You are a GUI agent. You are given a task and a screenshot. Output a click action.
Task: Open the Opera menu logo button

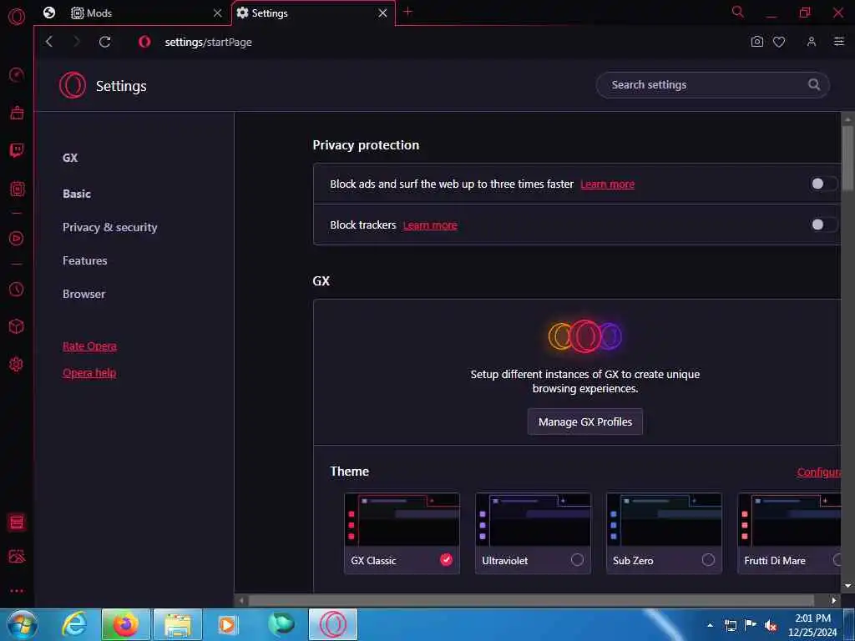click(x=17, y=17)
